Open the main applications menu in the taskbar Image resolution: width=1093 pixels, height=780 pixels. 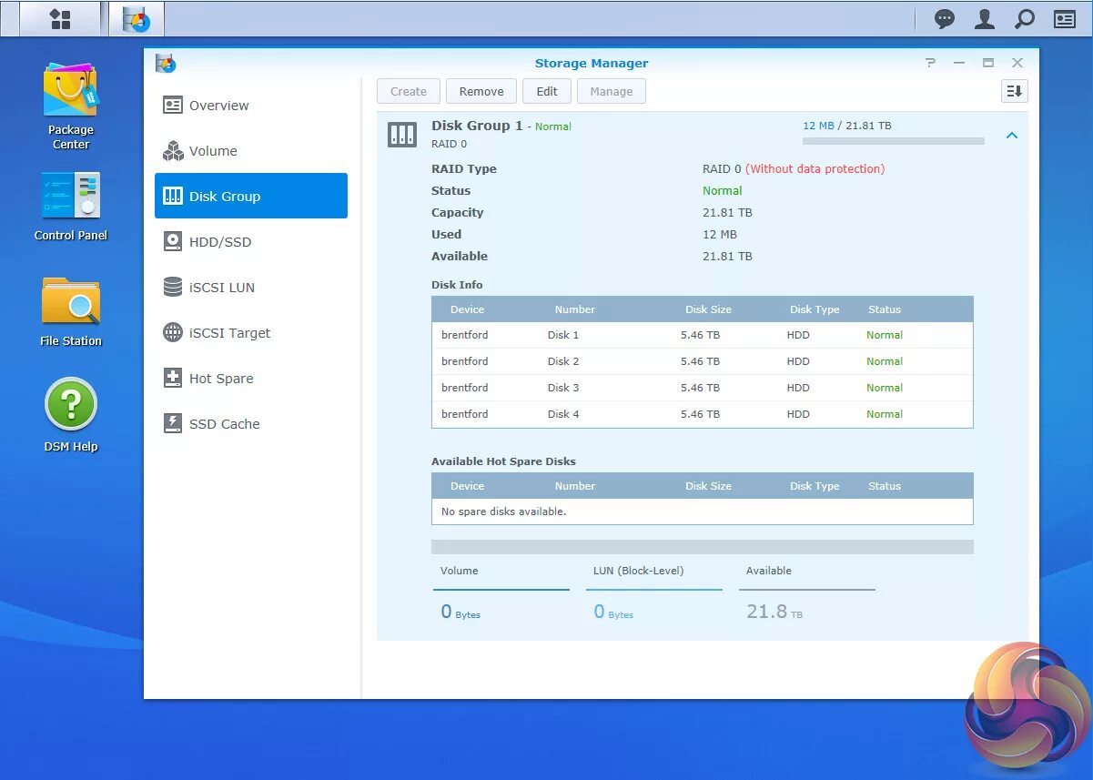[x=60, y=18]
